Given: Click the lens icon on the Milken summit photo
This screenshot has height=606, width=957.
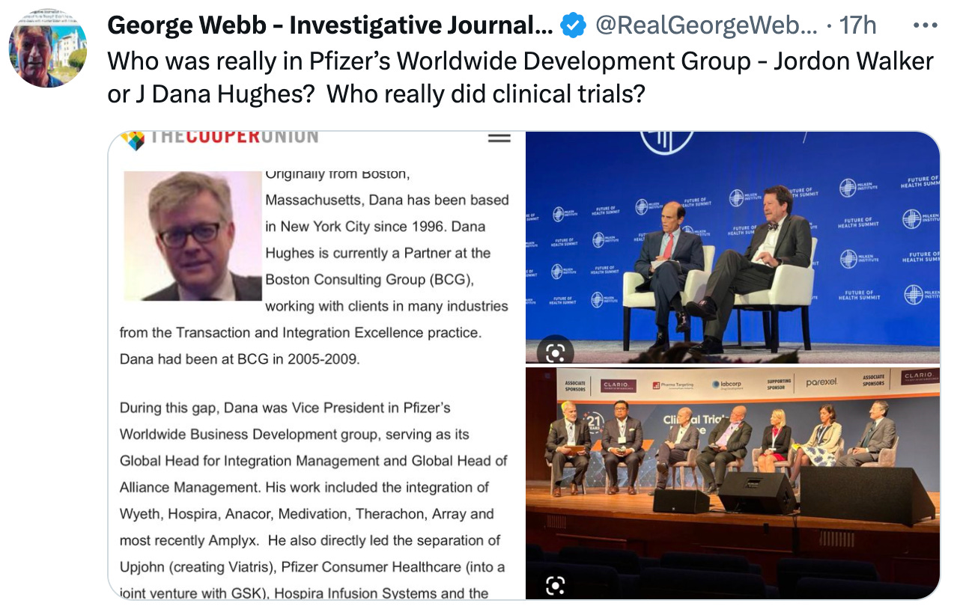Looking at the screenshot, I should coord(555,352).
